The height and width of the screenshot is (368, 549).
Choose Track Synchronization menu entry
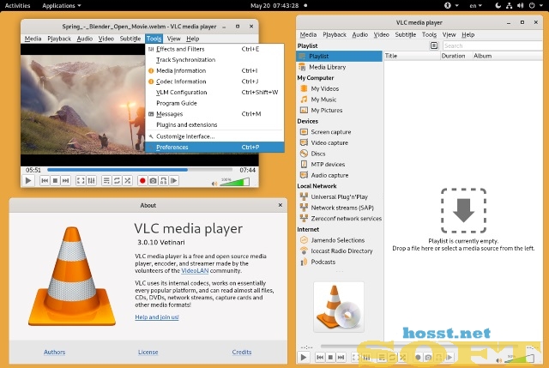pyautogui.click(x=214, y=60)
